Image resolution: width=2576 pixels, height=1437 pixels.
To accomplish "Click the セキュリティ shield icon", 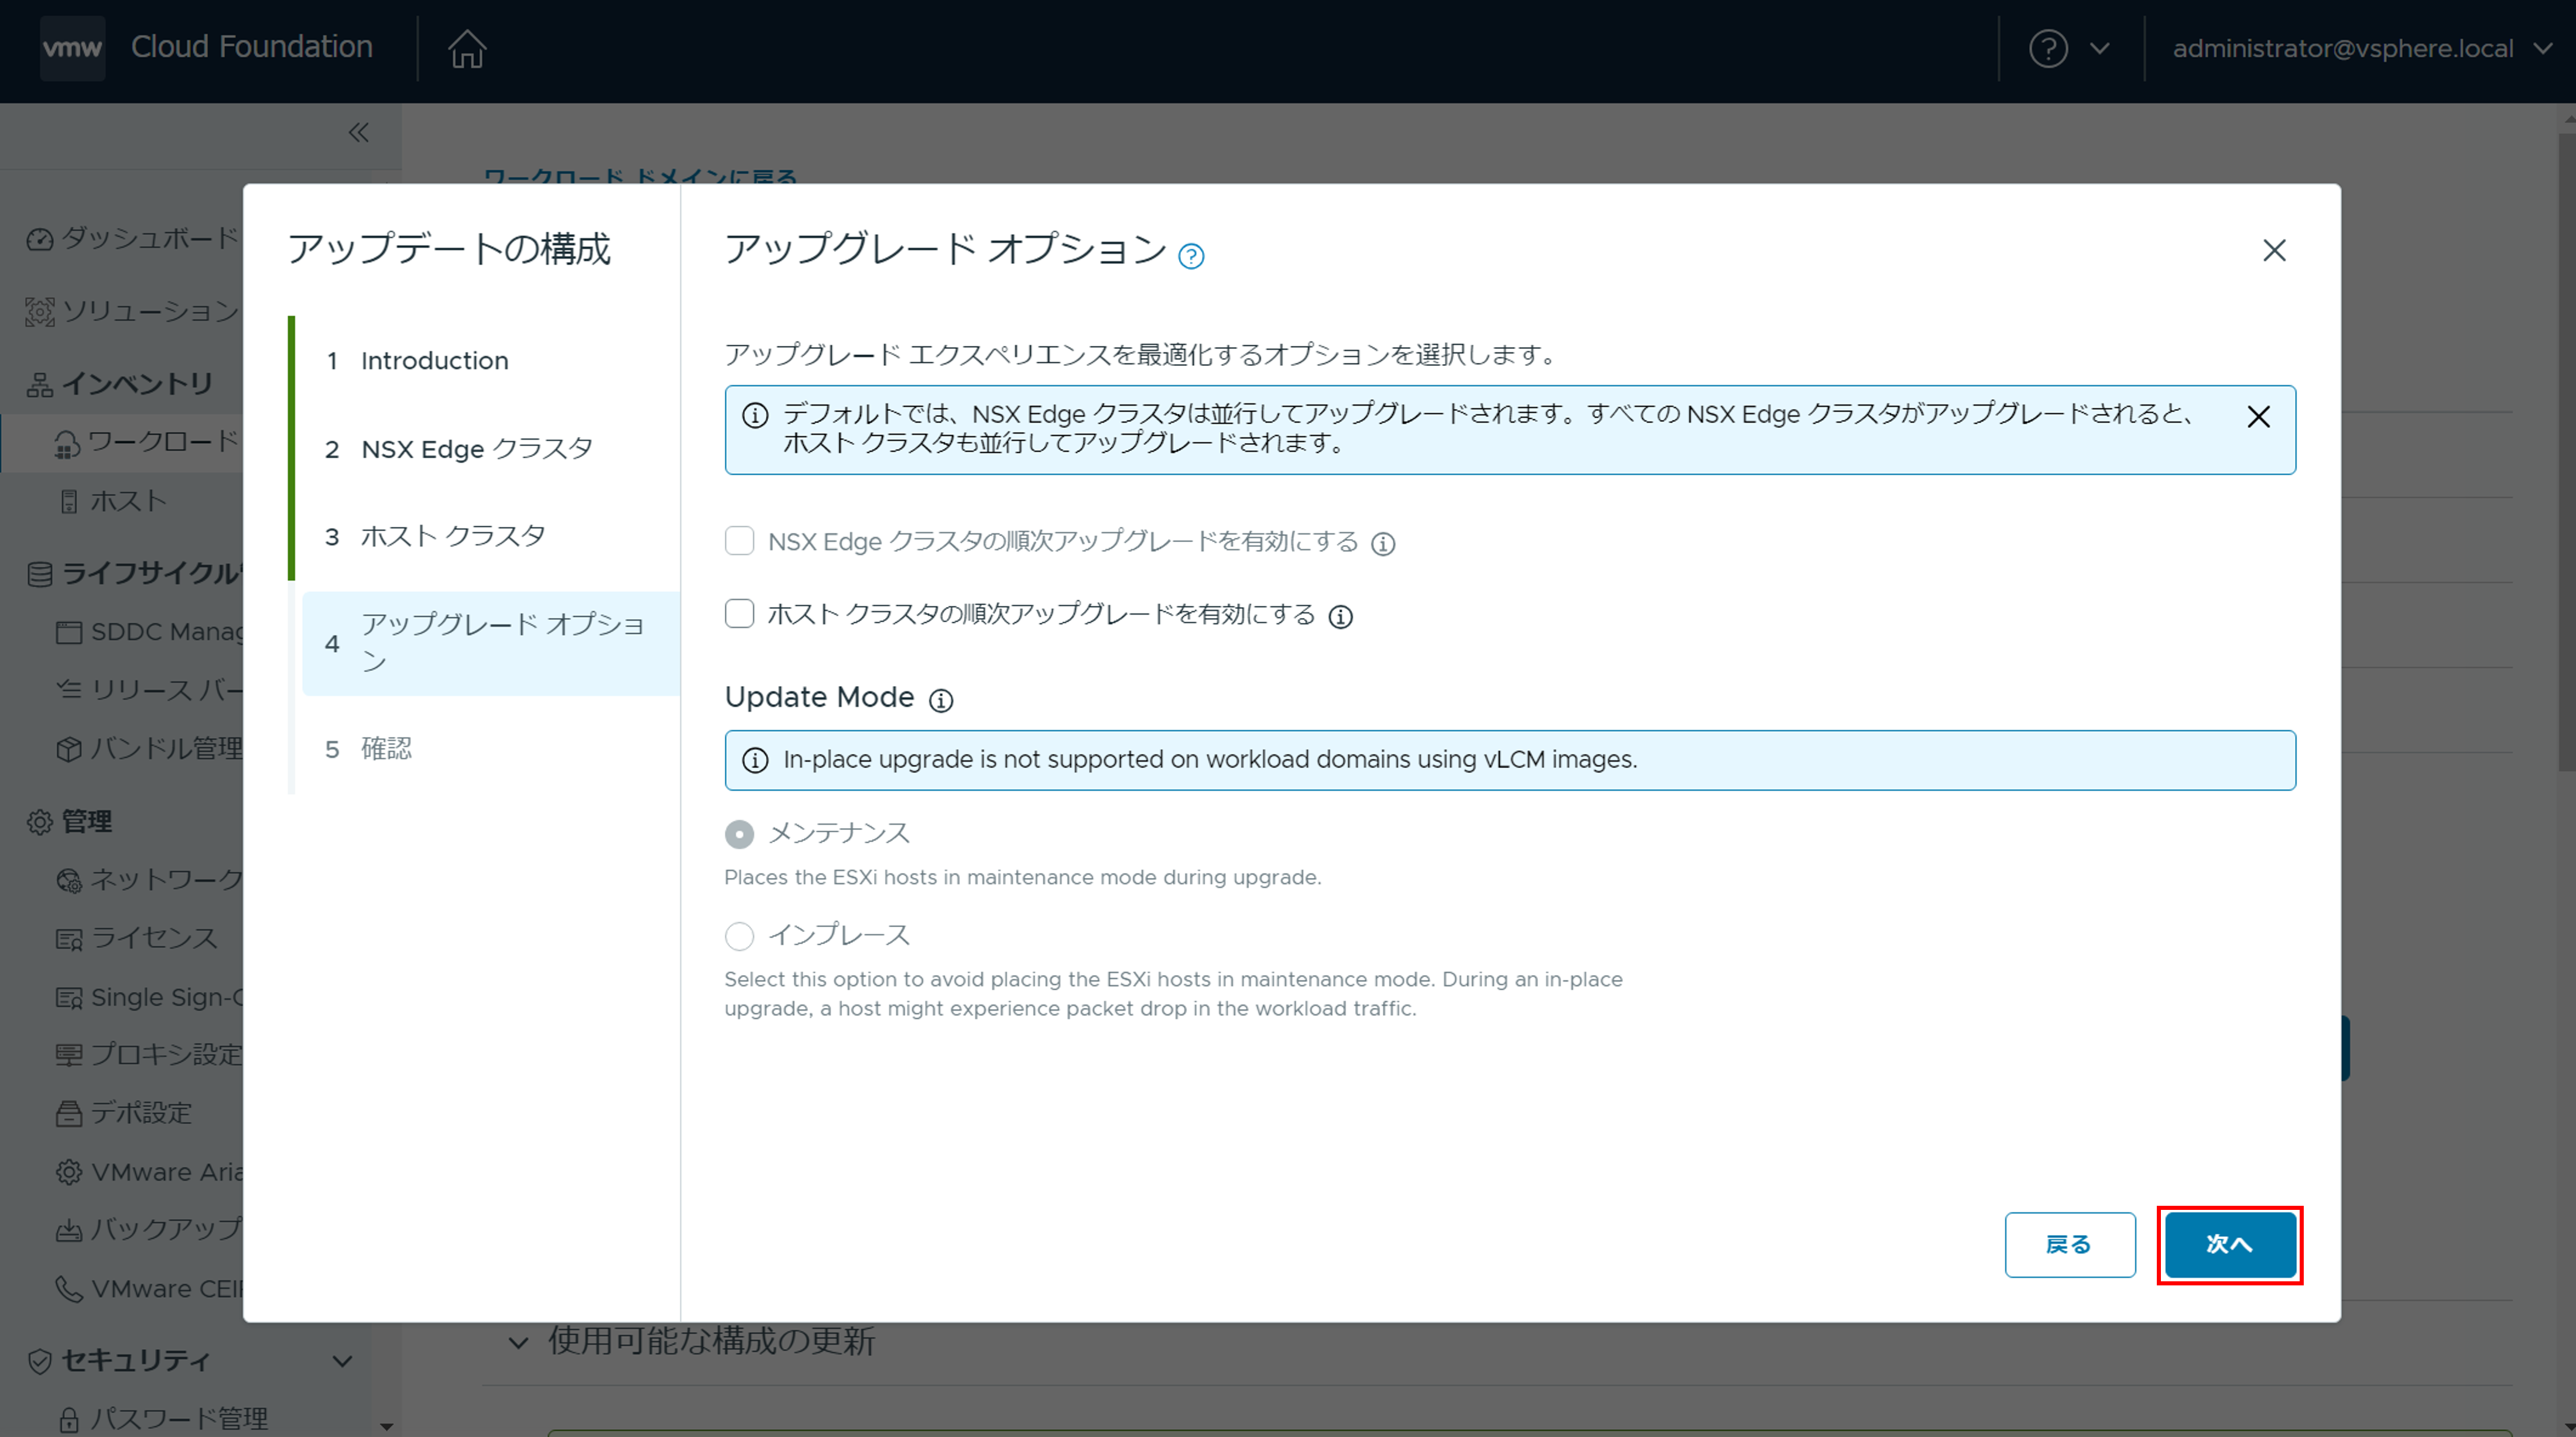I will click(40, 1361).
